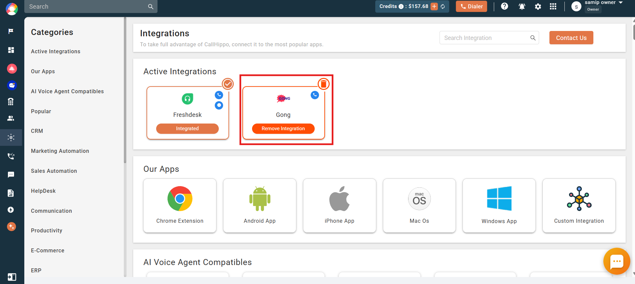The image size is (635, 284).
Task: Open the numbers keypad icon in the sidebar
Action: coord(11,102)
